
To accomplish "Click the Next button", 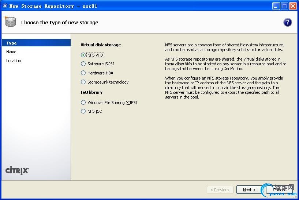I will (x=249, y=190).
